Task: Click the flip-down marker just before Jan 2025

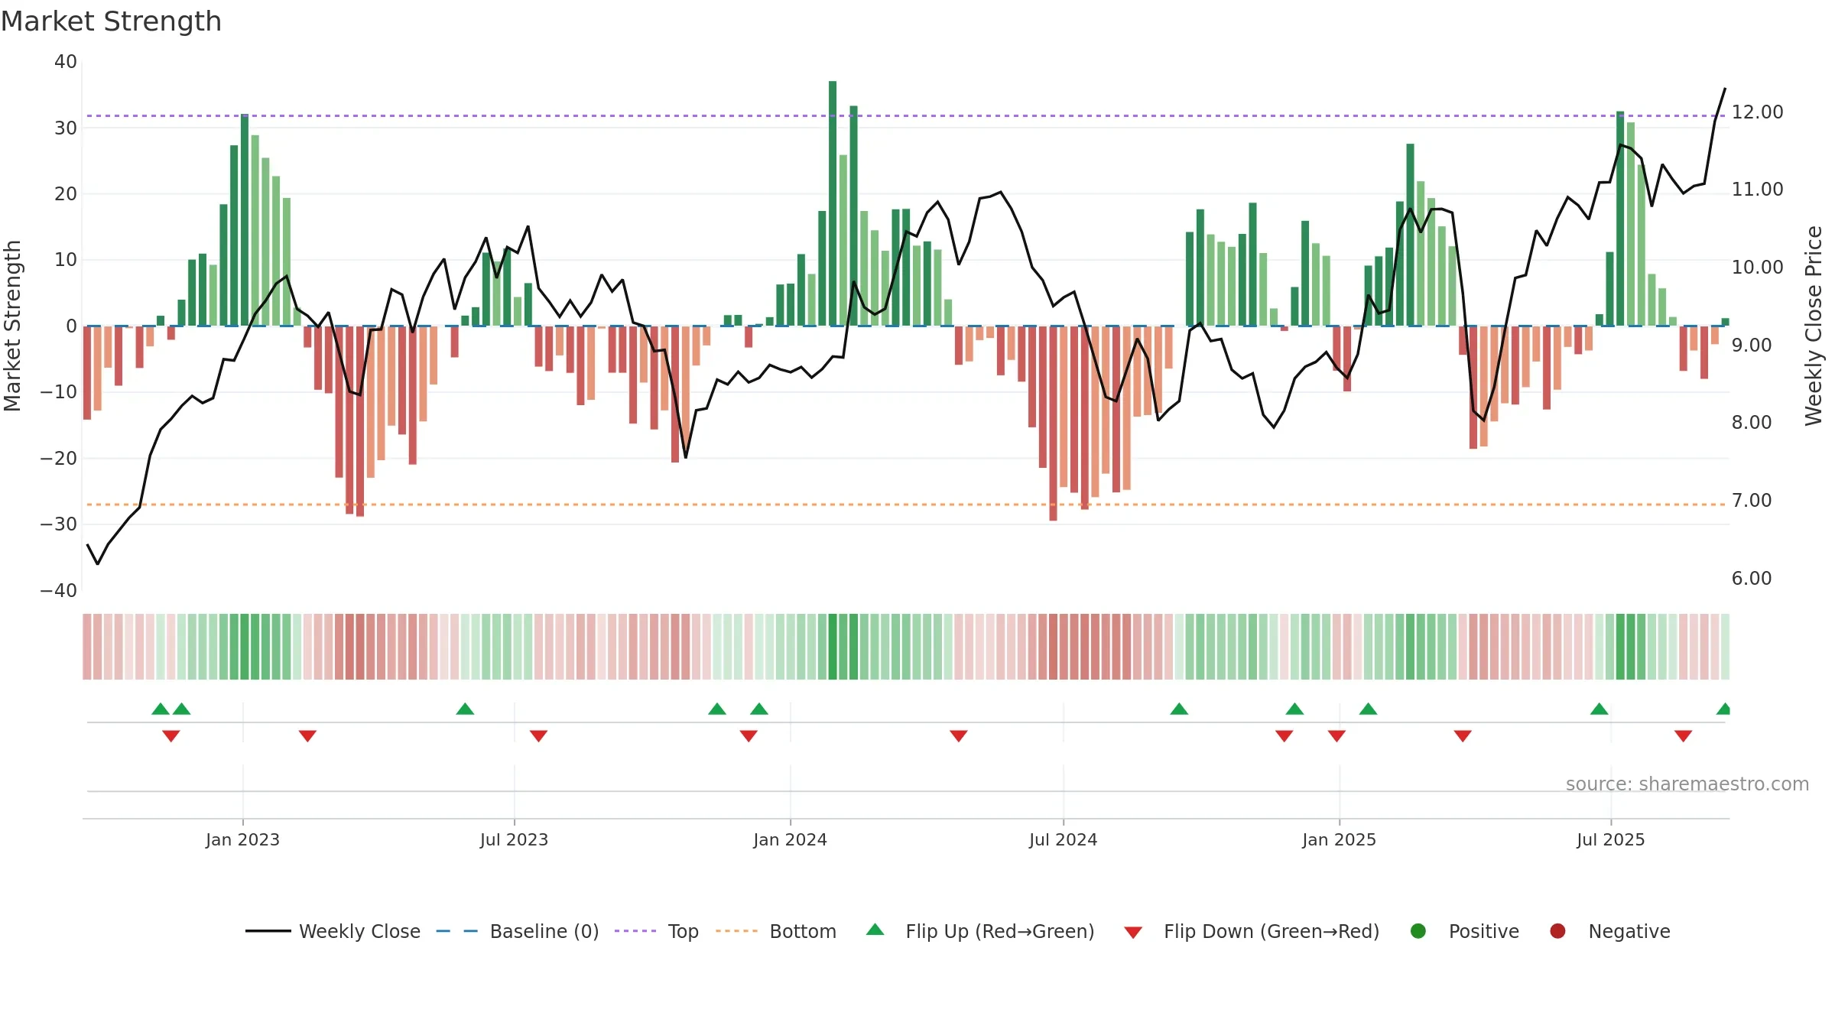Action: [1336, 736]
